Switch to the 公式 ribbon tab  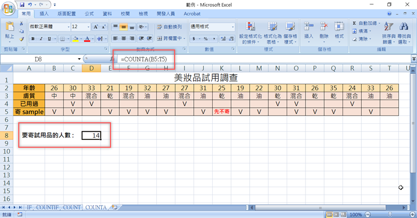89,14
